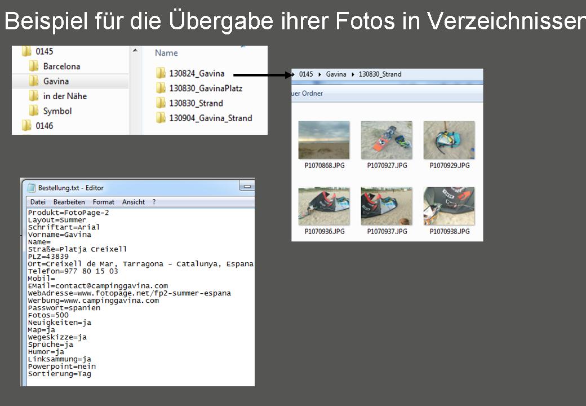Open the Datei menu
Screen dimensions: 586x406
click(x=38, y=202)
